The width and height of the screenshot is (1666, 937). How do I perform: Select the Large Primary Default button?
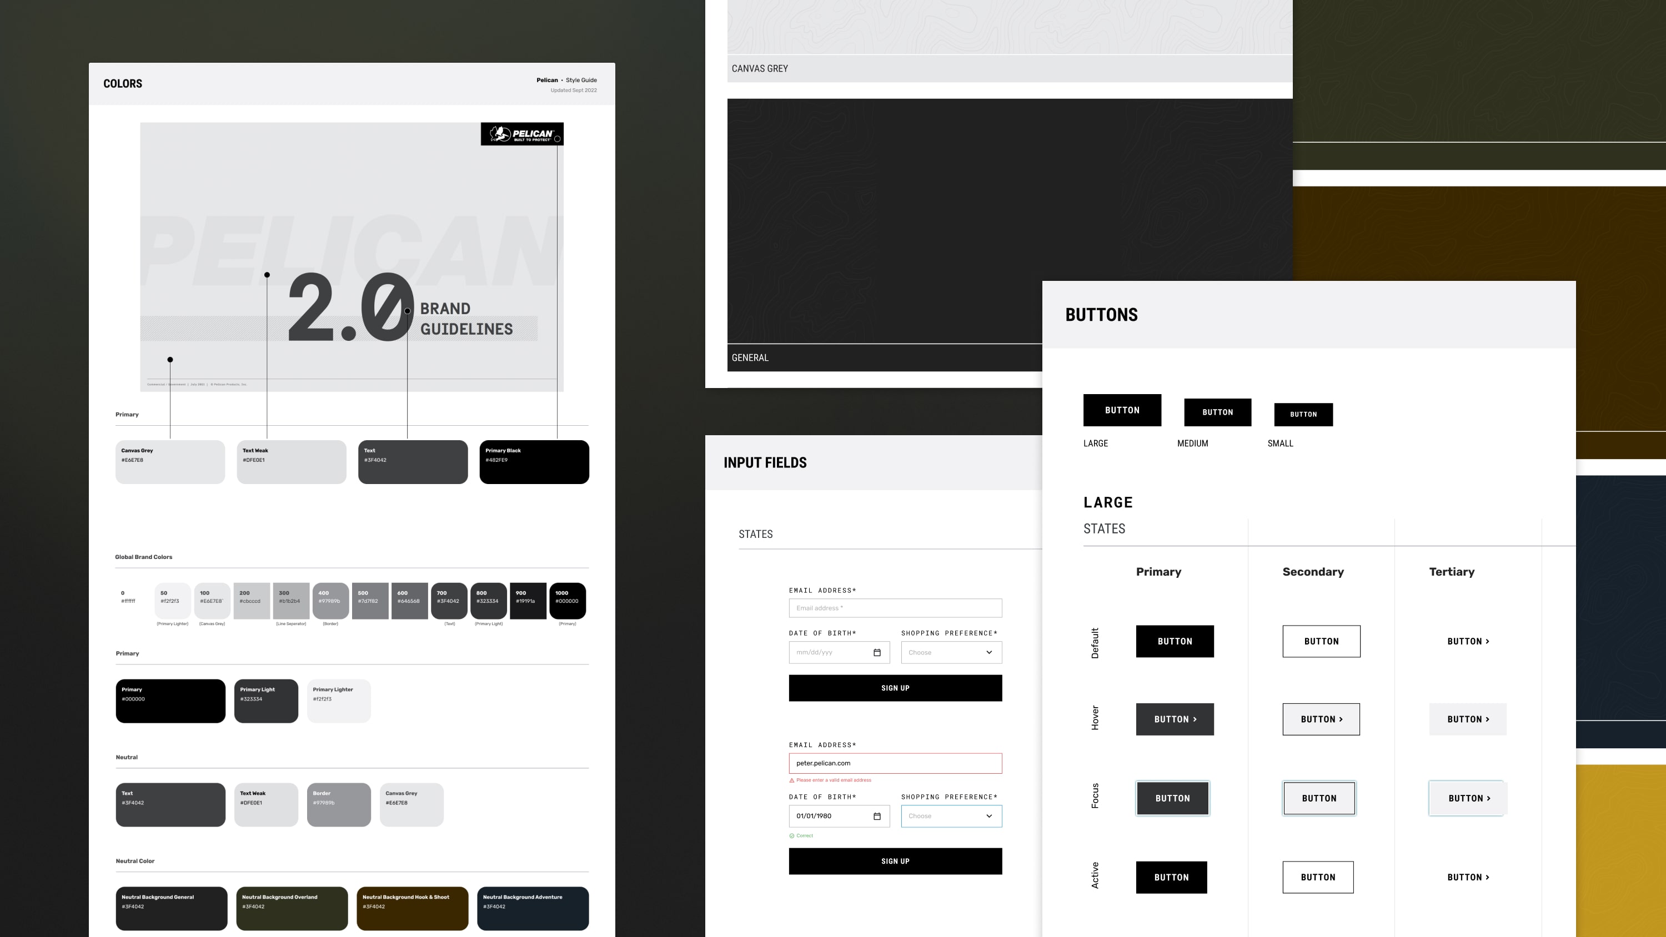point(1174,641)
